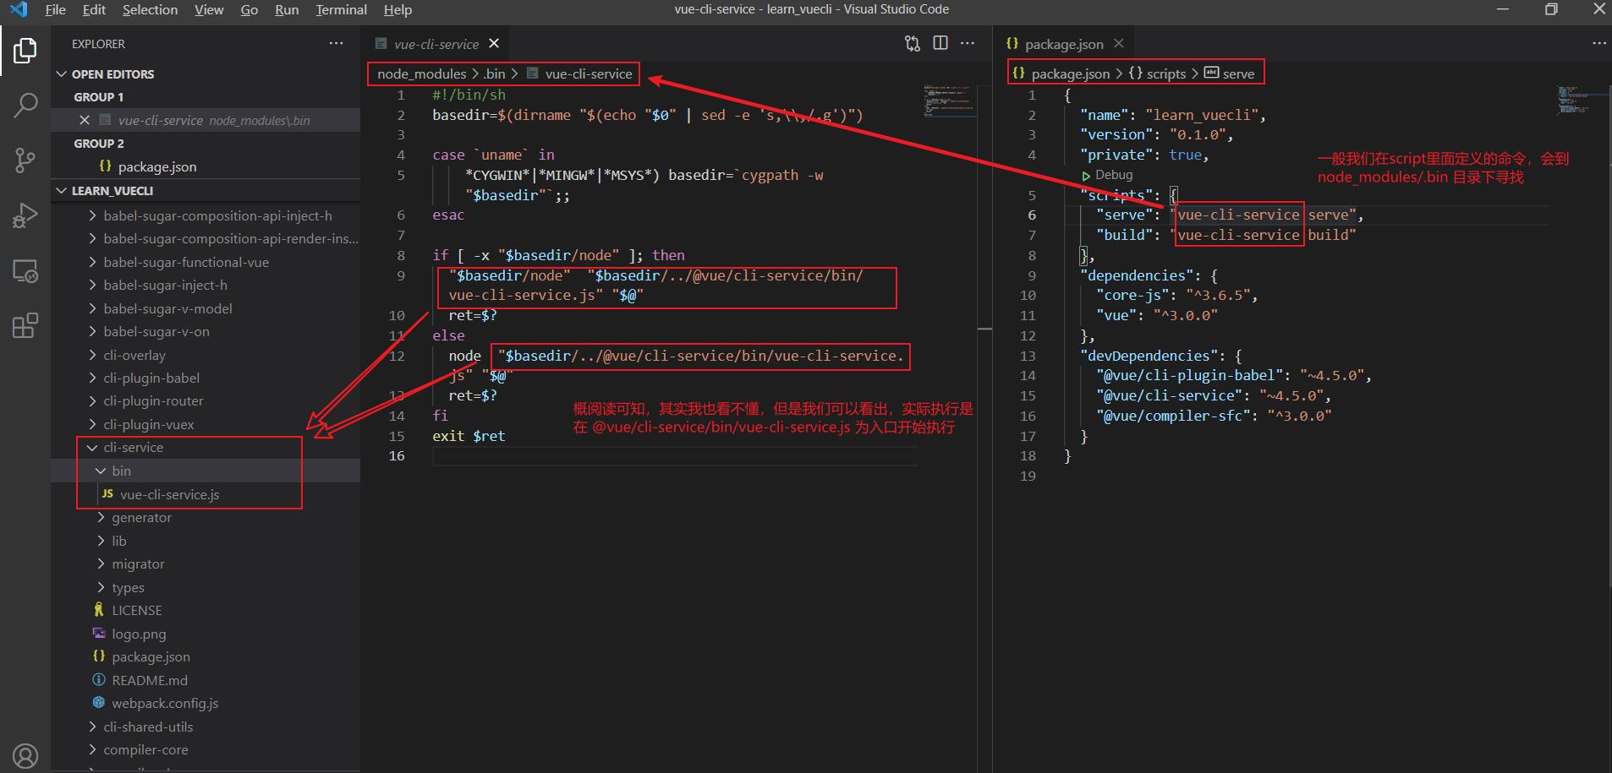Viewport: 1612px width, 773px height.
Task: Open the Accounts menu icon
Action: (x=25, y=755)
